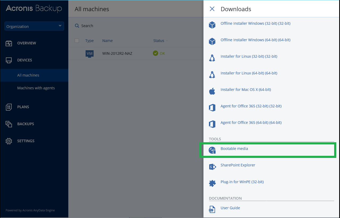Download the Bootable media tool
340x218 pixels.
[x=234, y=149]
